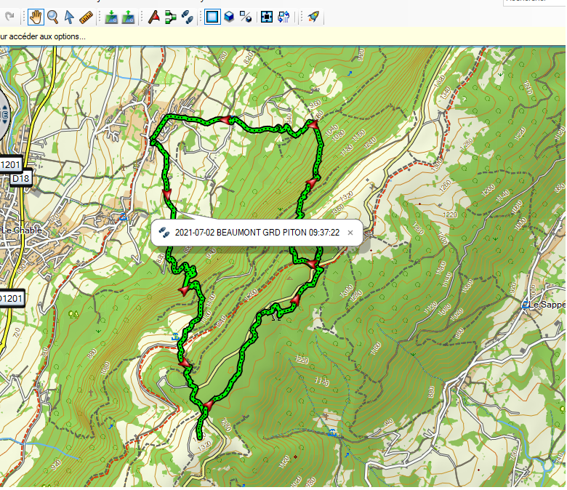Choose the Select arrow pointer tool
Viewport: 567px width, 490px height.
point(69,16)
